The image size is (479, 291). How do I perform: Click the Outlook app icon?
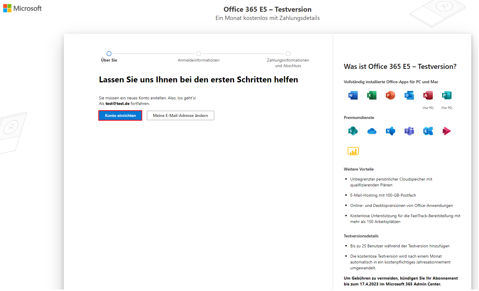(409, 96)
